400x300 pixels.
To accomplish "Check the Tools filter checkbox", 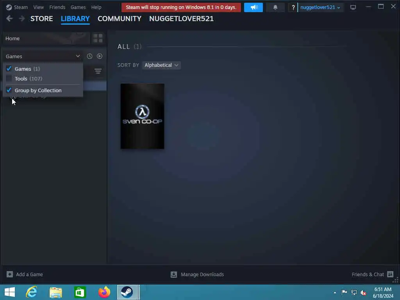I will (9, 78).
